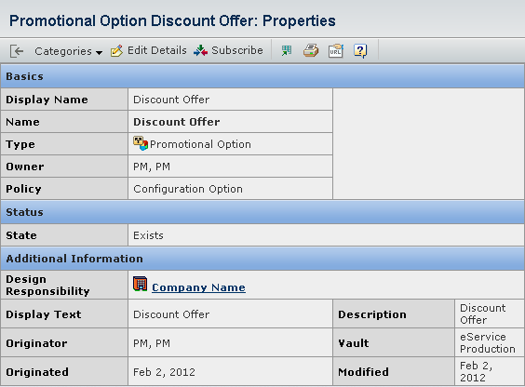Open the printer friendly icon
525x387 pixels.
click(311, 51)
